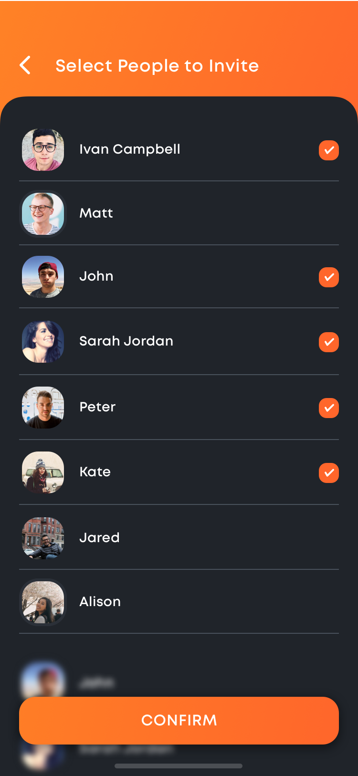
Task: Click John's profile thumbnail
Action: pos(43,277)
